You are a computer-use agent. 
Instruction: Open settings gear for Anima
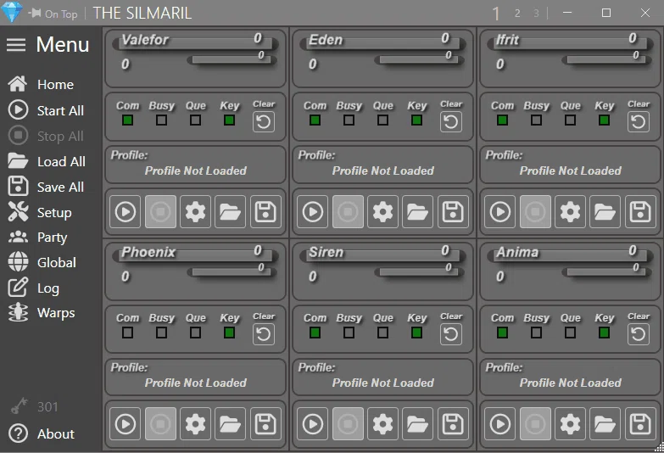pyautogui.click(x=570, y=424)
